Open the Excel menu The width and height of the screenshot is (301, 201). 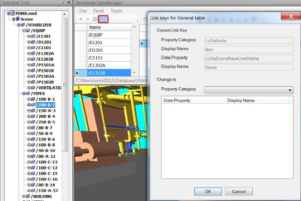(x=98, y=11)
